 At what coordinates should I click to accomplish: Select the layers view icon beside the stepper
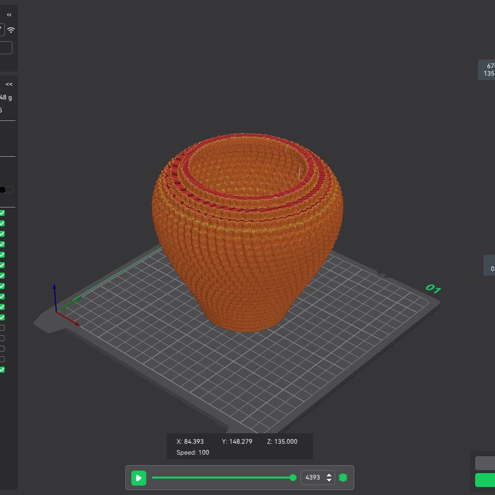pos(343,478)
